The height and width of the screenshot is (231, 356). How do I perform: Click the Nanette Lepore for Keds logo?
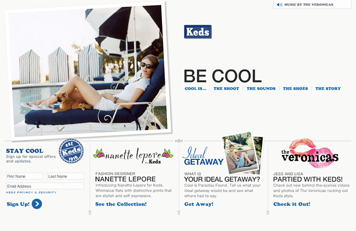133,156
